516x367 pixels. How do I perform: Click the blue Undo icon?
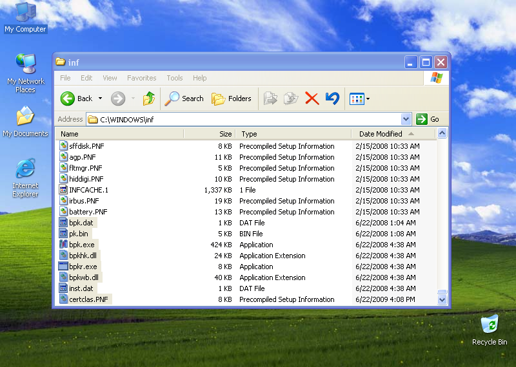point(332,99)
